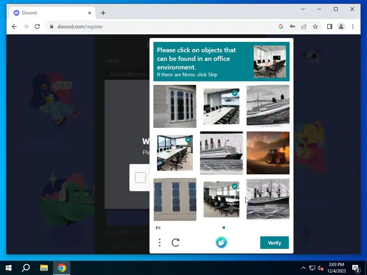Select the top-right steamship sketch tile
The height and width of the screenshot is (275, 367).
(268, 106)
